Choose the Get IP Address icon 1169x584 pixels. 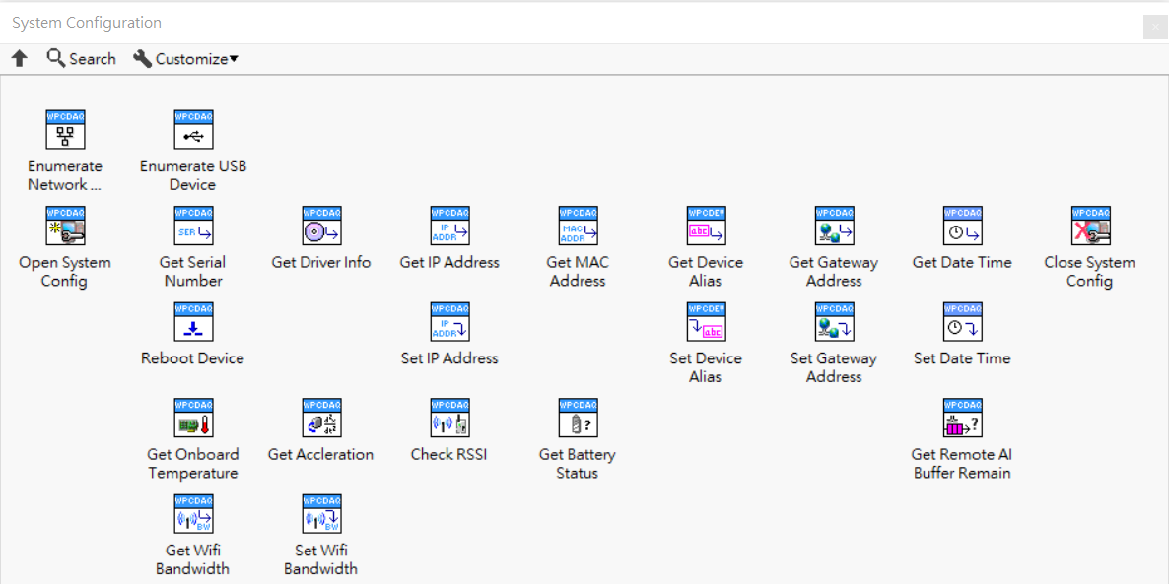point(449,226)
